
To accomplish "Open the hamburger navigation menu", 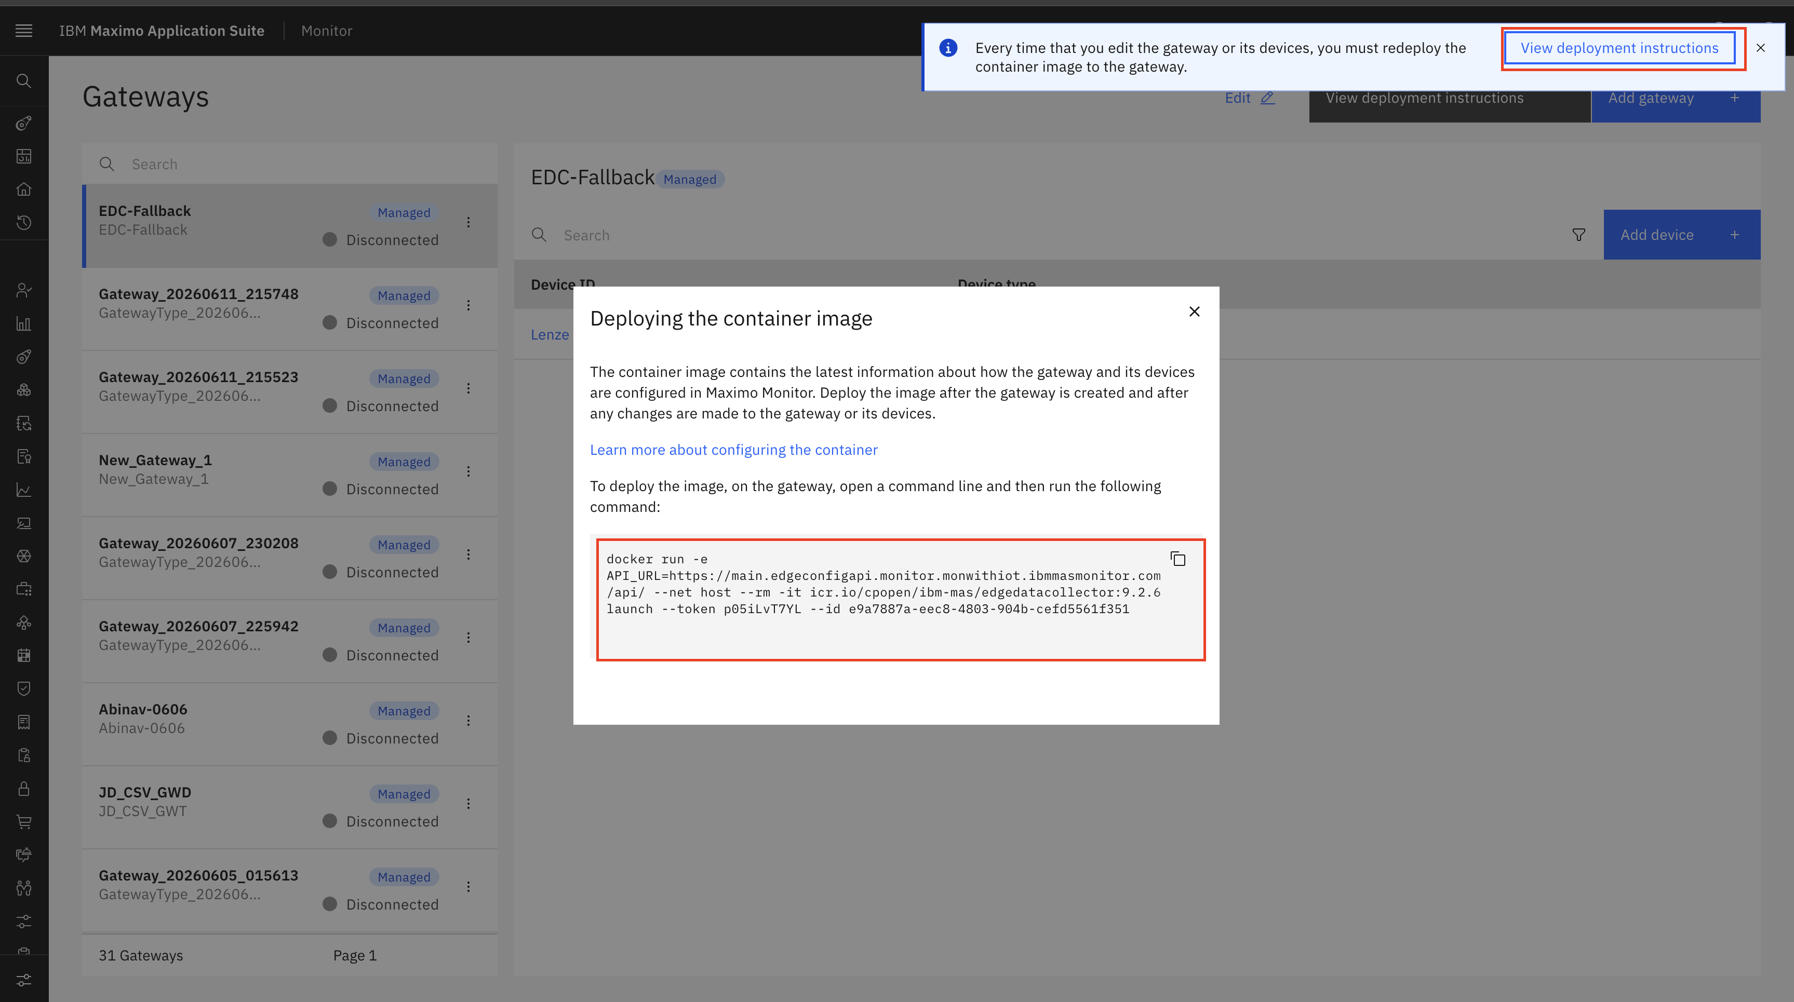I will tap(24, 31).
